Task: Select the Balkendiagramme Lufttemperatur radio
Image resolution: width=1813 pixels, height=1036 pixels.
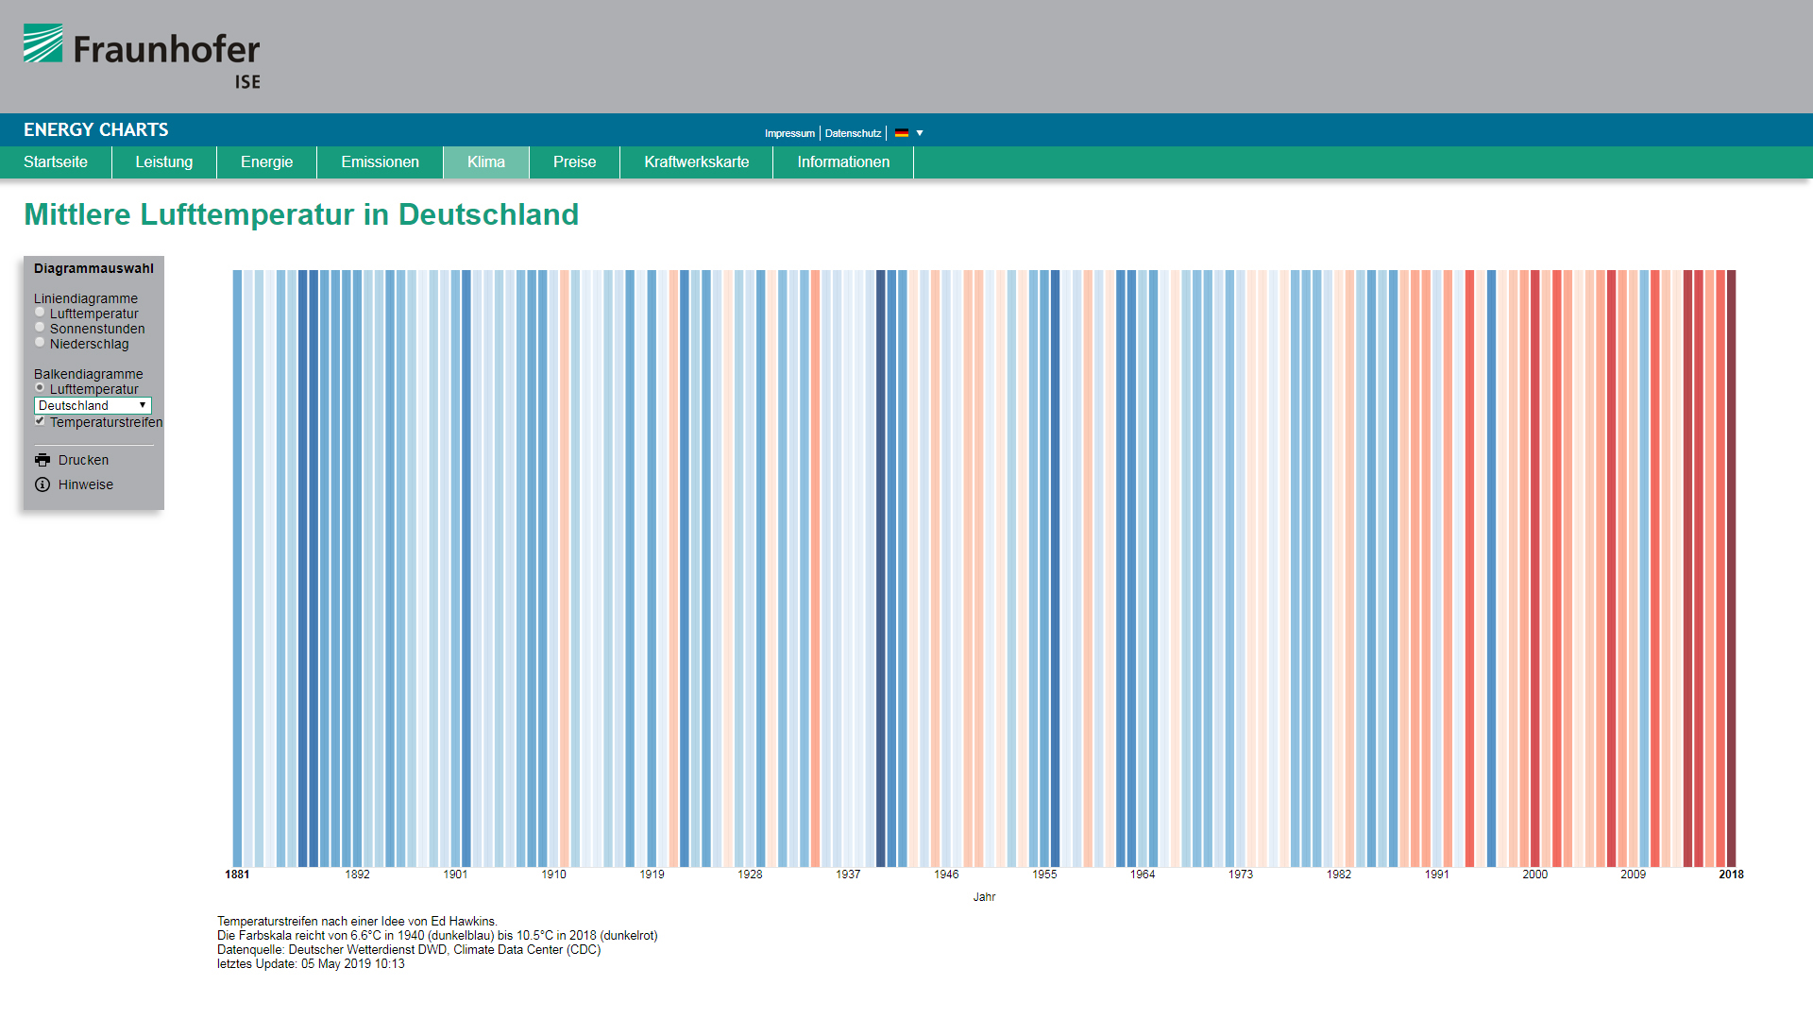Action: coord(40,387)
